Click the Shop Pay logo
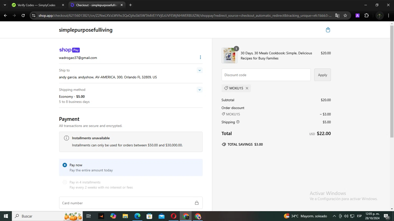 (69, 50)
